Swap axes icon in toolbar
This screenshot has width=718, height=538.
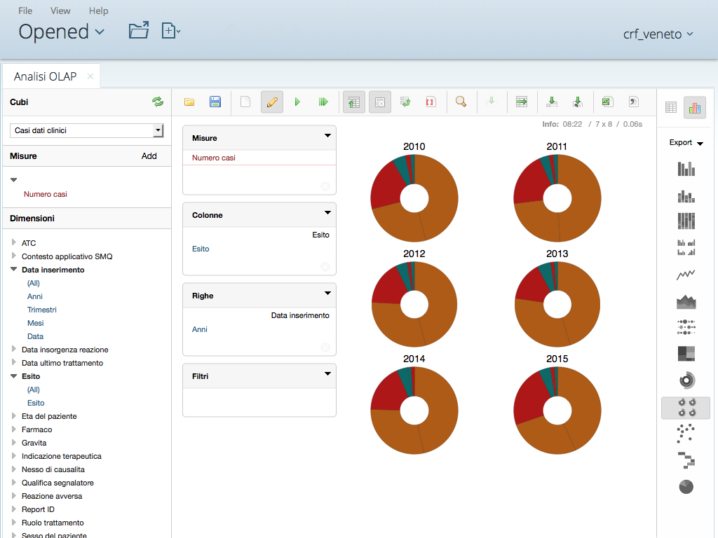[x=405, y=102]
